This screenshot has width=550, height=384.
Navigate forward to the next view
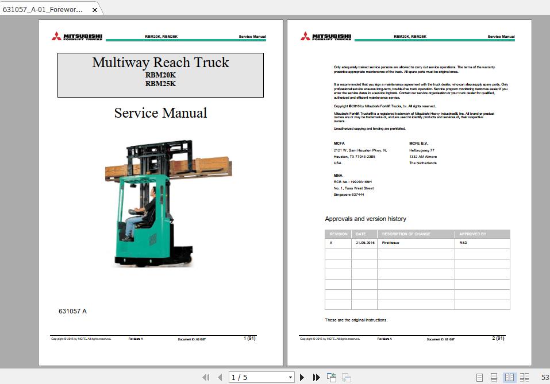tap(347, 377)
